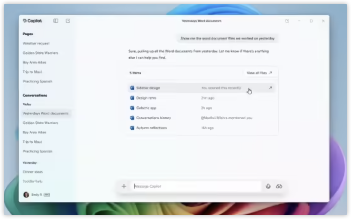Open Practicing Spanish under Conversations
The height and width of the screenshot is (219, 351).
[37, 151]
